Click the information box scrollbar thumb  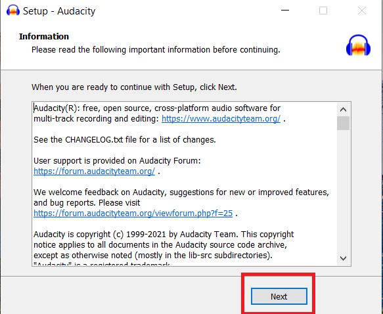click(343, 123)
